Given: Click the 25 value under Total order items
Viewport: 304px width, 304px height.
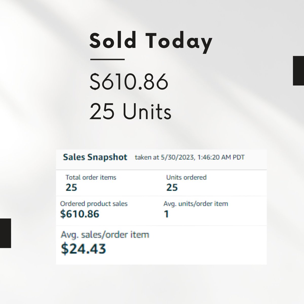Looking at the screenshot, I should (x=71, y=188).
